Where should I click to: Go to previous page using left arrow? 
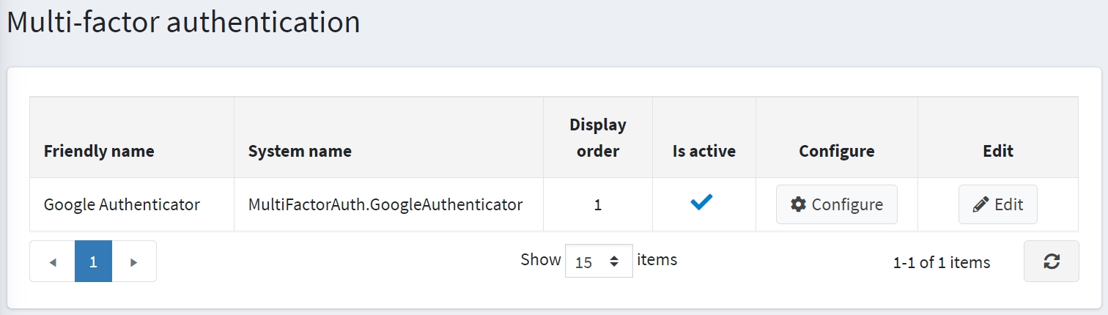pos(52,262)
